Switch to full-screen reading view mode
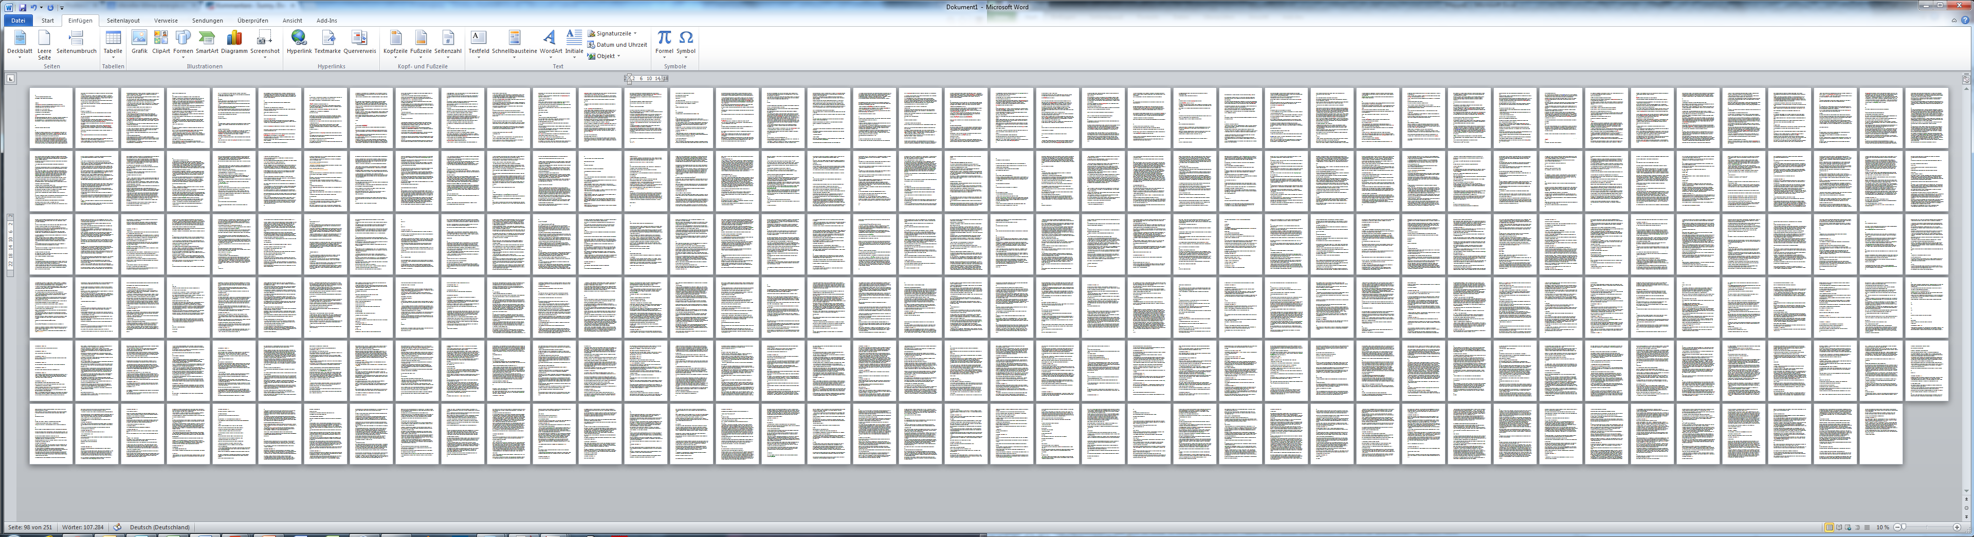The width and height of the screenshot is (1974, 537). tap(1838, 528)
